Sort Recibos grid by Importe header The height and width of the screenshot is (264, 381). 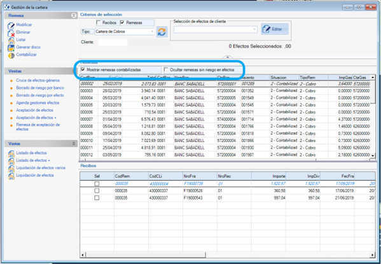[x=269, y=176]
